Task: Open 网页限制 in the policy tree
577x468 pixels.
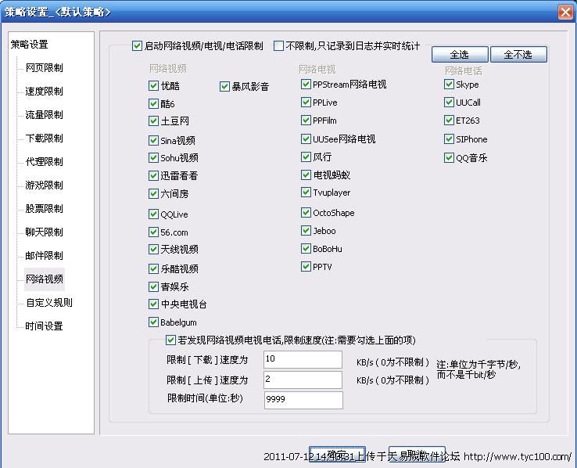Action: (x=44, y=68)
